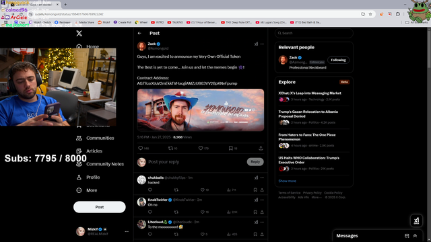
Task: Open more options on Zack's post
Action: (262, 44)
